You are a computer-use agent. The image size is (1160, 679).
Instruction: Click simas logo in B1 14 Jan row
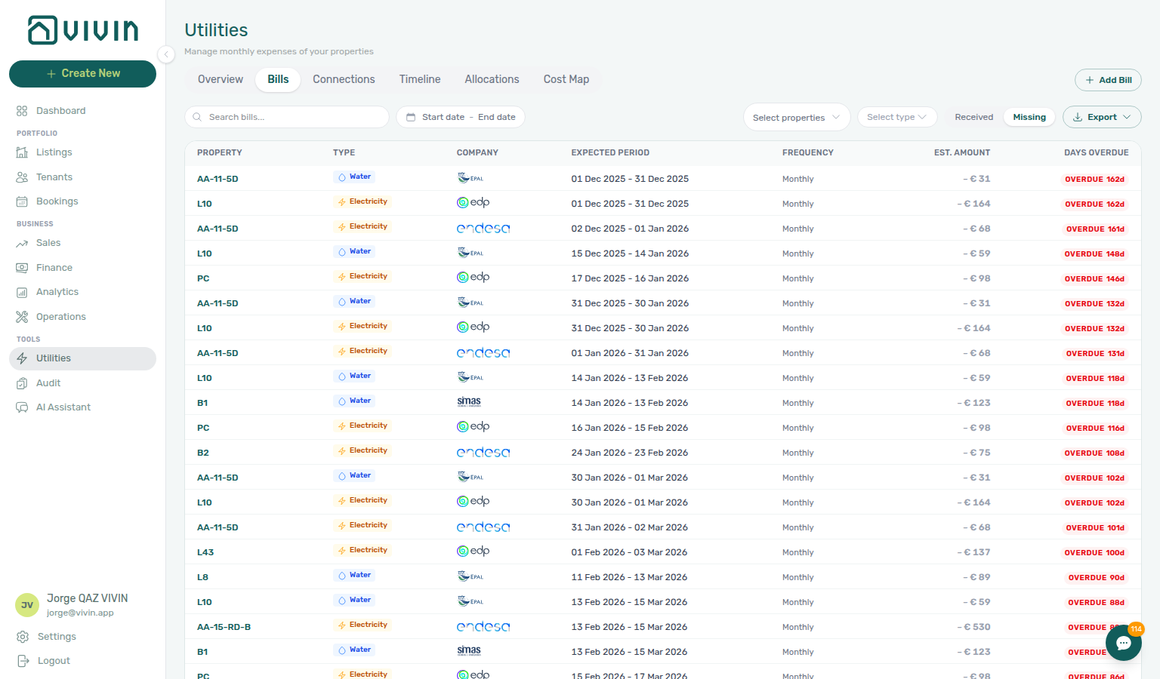[469, 402]
